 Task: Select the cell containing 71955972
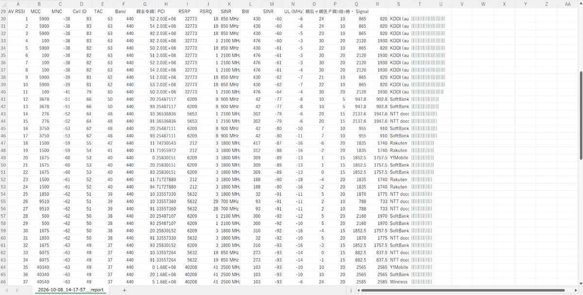tap(166, 150)
